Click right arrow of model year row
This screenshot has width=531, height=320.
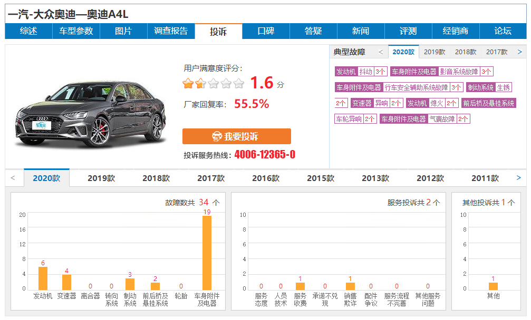click(518, 178)
